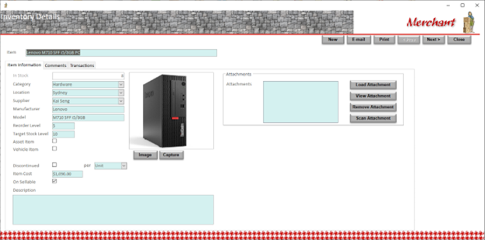This screenshot has height=240, width=485.
Task: Enable the Discontinued checkbox
Action: 54,165
